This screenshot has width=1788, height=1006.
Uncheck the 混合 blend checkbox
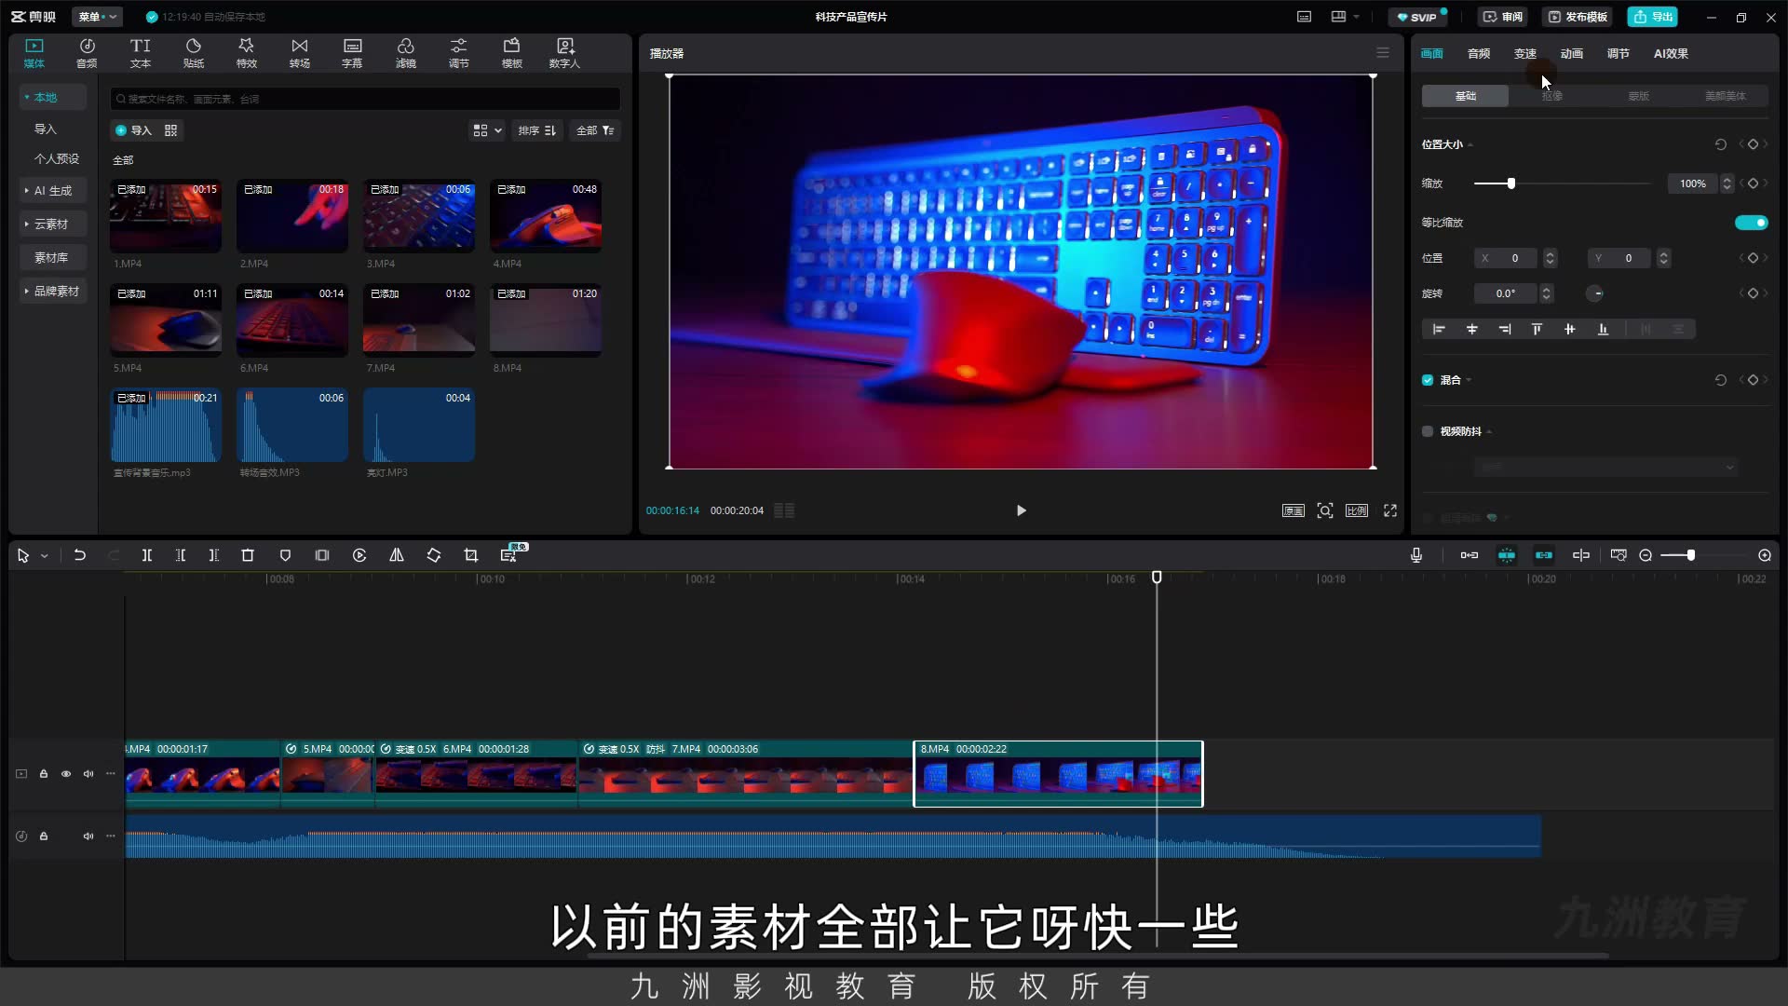1428,380
